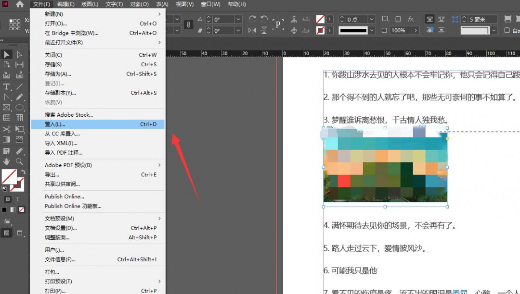Click the black stroke color swatch
The image size is (520, 294).
pos(5,209)
